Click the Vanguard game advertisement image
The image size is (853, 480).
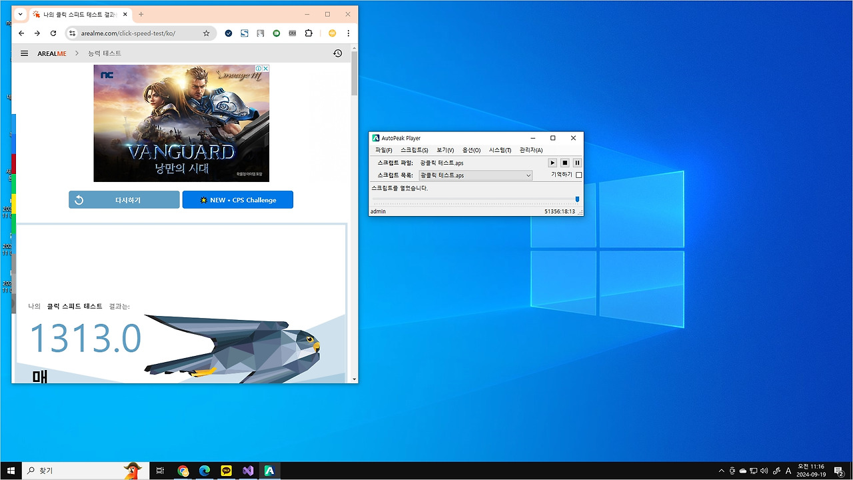coord(181,123)
